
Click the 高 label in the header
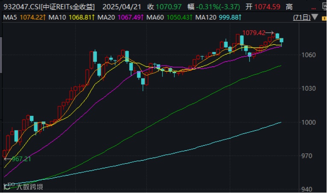289,7
